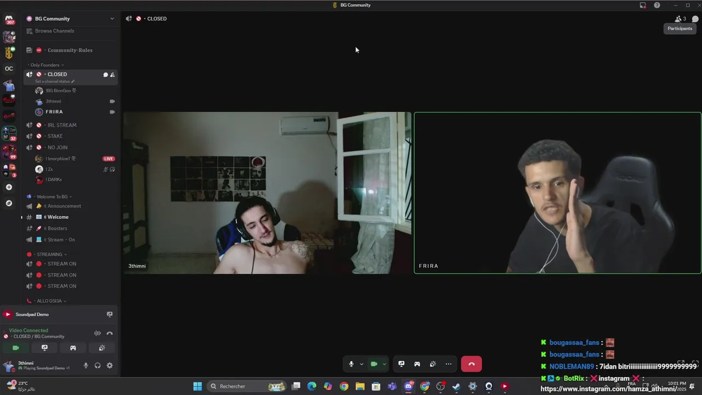The height and width of the screenshot is (395, 702).
Task: Stream Soundpad Demo with screen icon
Action: coord(110,314)
